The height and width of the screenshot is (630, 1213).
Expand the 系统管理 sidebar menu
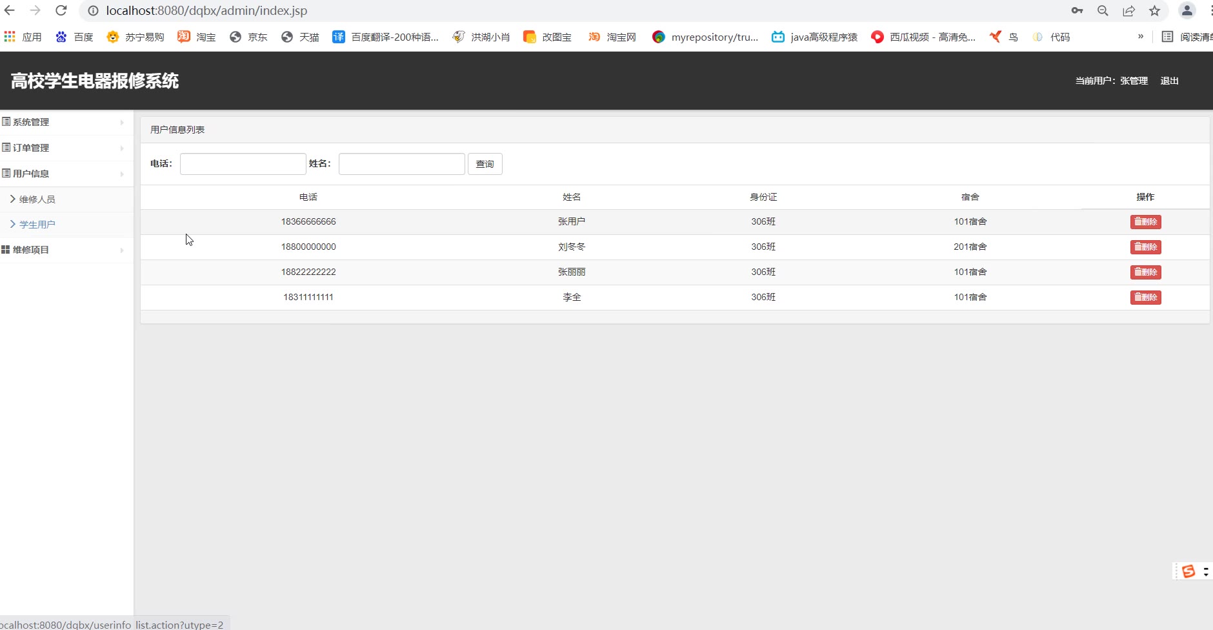[x=66, y=122]
